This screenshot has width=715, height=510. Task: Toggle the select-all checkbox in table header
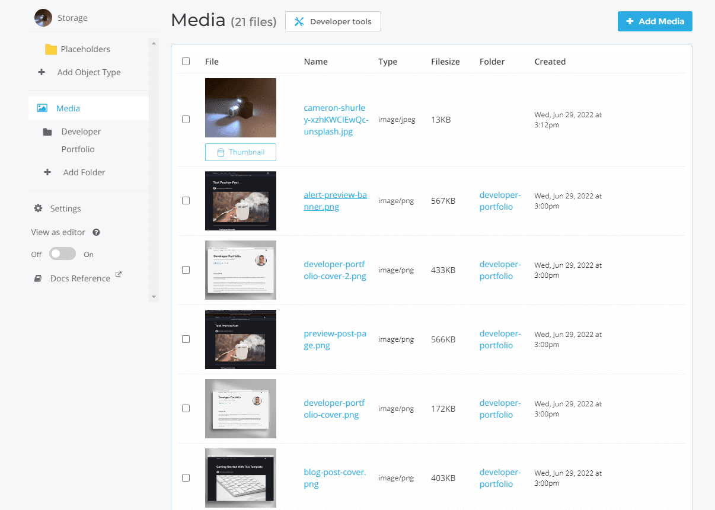[186, 62]
